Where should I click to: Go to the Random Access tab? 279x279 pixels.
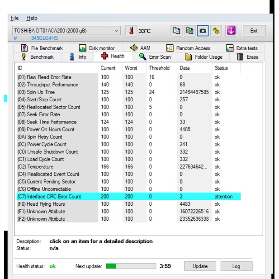tap(188, 48)
